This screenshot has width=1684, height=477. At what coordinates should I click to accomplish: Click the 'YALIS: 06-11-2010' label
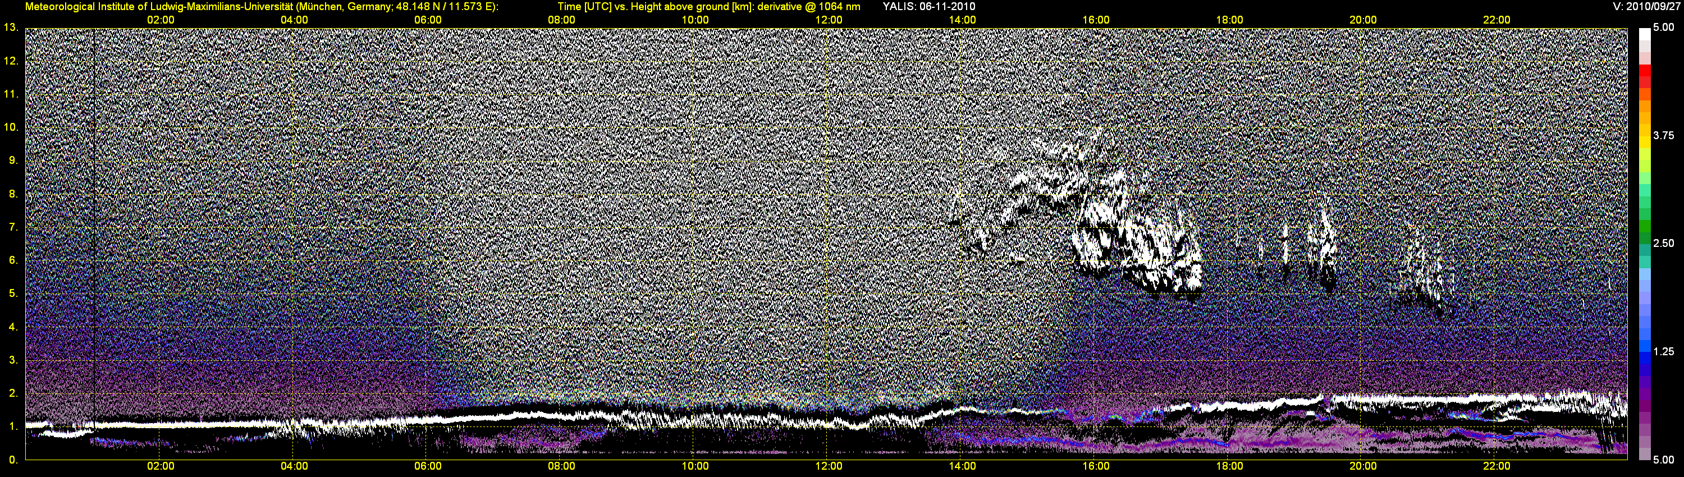click(x=929, y=7)
